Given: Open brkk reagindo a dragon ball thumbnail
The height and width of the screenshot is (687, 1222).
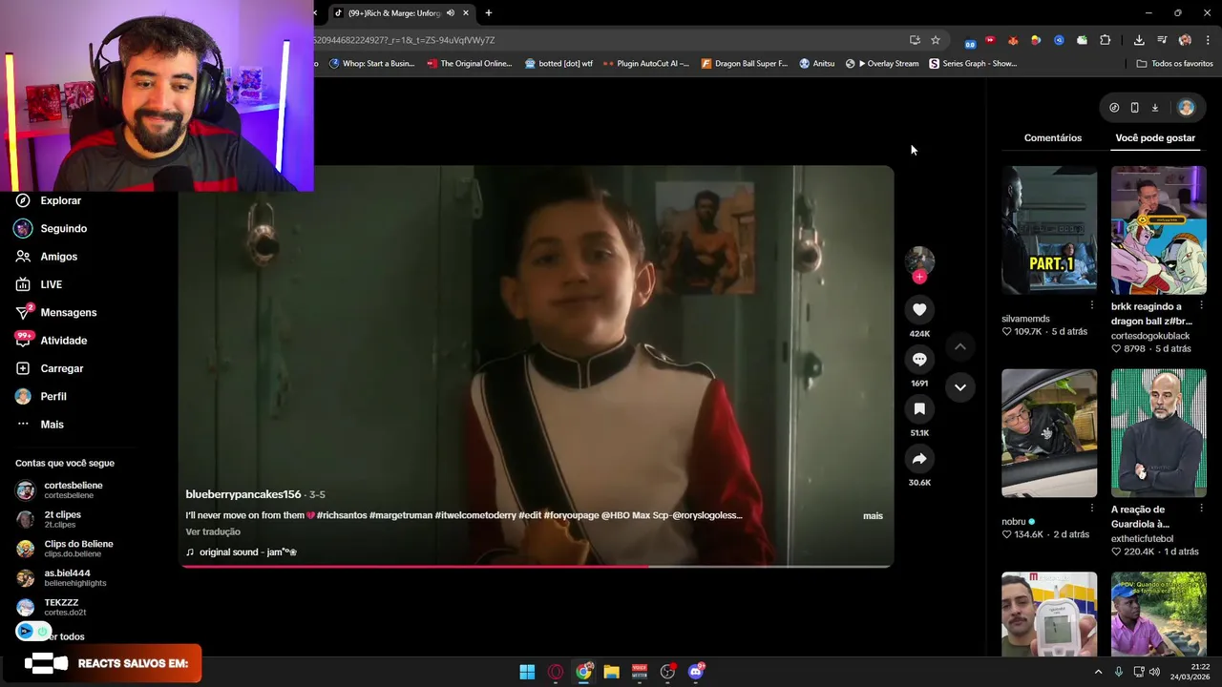Looking at the screenshot, I should pos(1158,230).
